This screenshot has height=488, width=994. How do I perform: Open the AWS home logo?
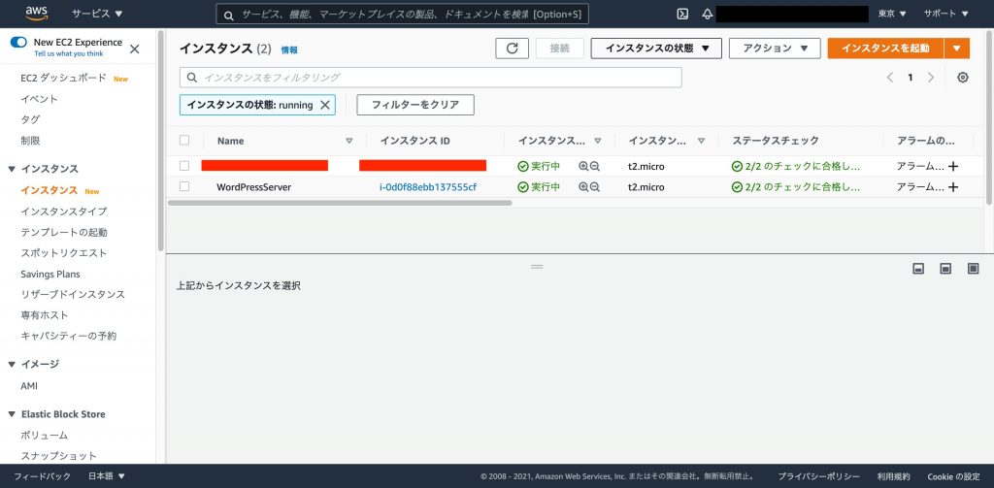click(37, 13)
